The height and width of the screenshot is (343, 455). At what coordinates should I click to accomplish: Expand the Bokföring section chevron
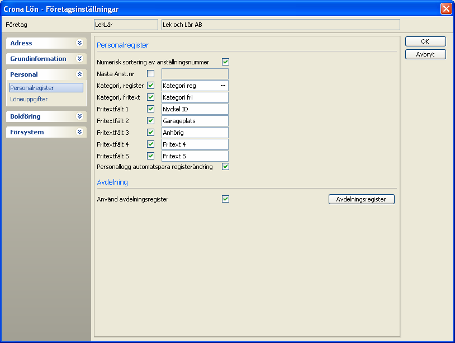pos(79,116)
